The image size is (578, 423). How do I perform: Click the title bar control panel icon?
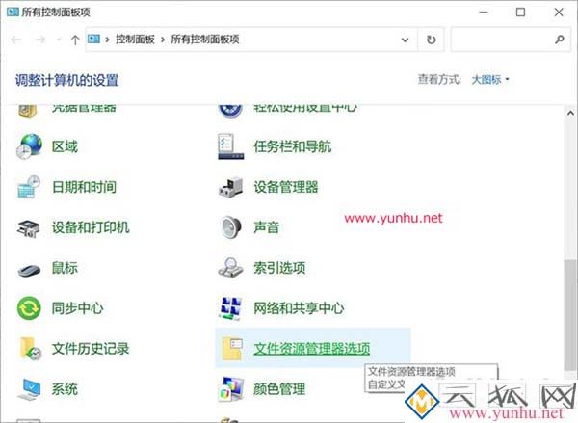pyautogui.click(x=13, y=12)
